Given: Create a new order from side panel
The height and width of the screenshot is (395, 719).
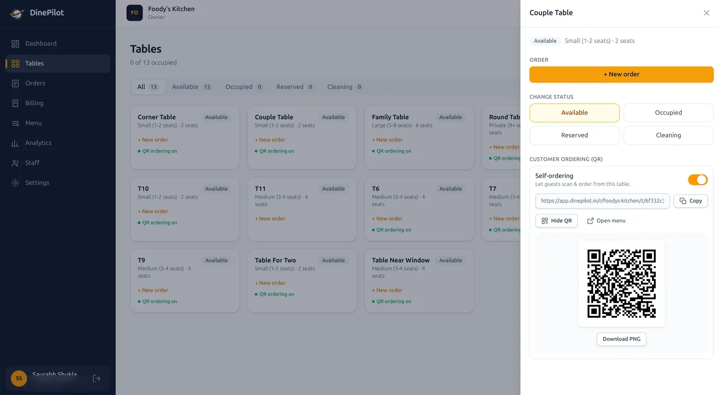Looking at the screenshot, I should (x=621, y=75).
